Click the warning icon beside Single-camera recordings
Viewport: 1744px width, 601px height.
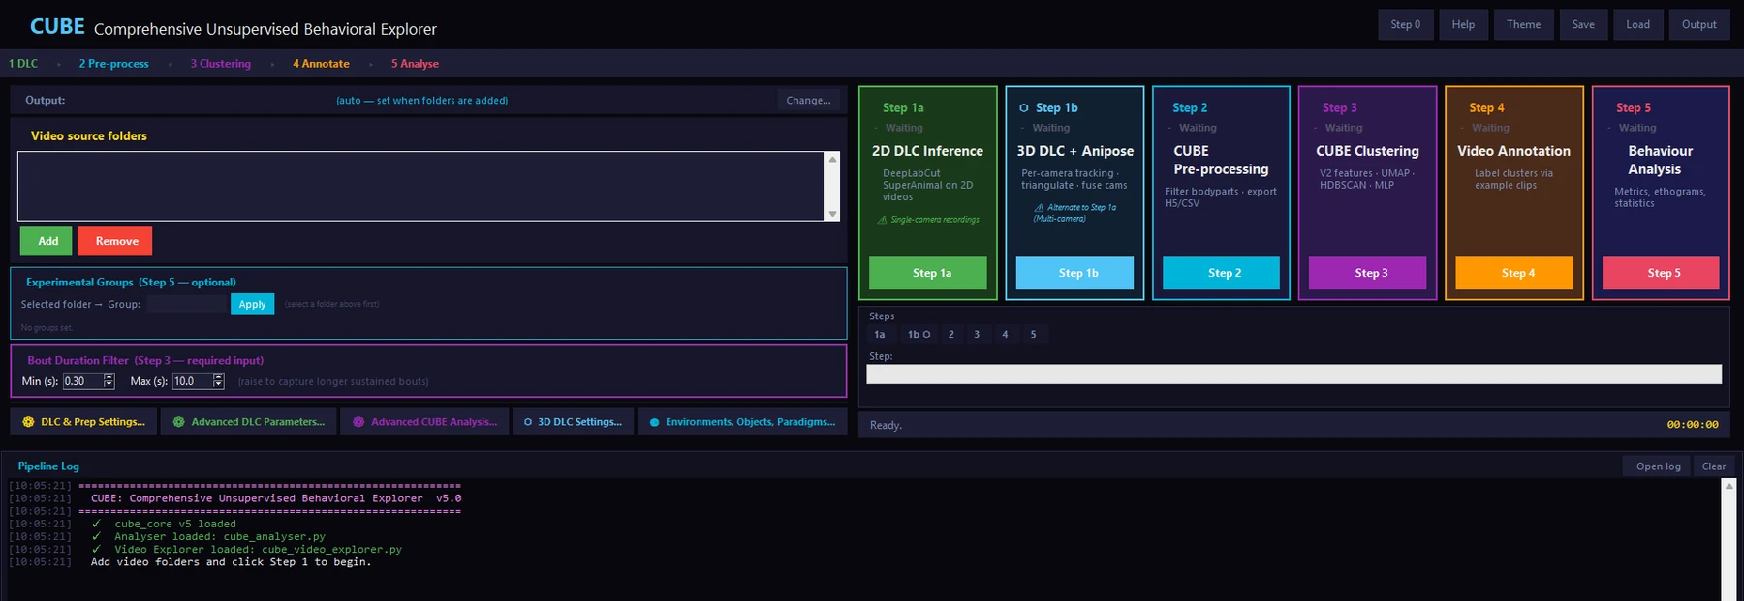882,220
